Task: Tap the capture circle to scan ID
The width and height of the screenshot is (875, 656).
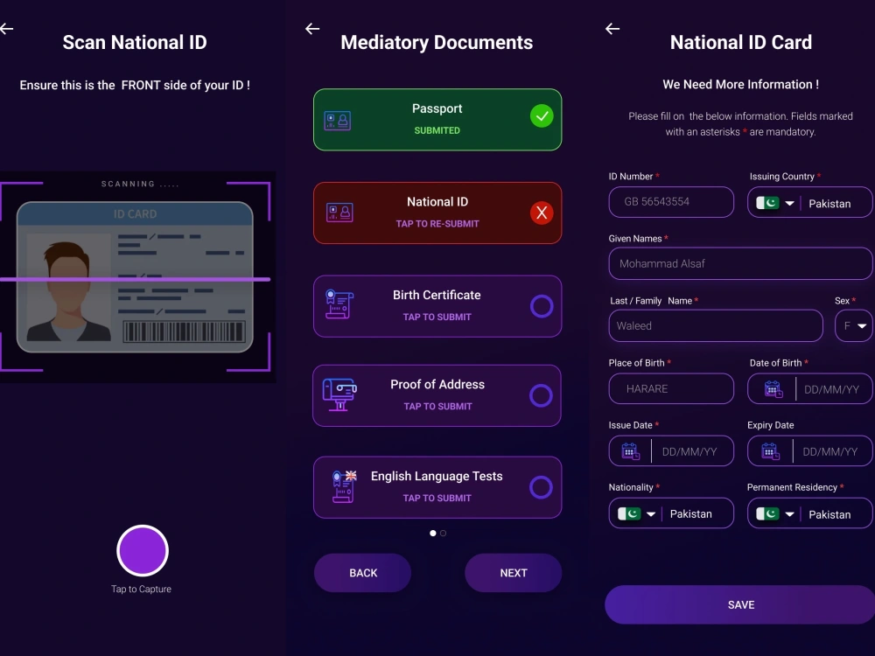Action: click(142, 551)
